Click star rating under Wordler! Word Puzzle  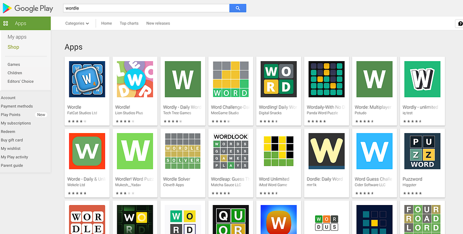point(125,193)
